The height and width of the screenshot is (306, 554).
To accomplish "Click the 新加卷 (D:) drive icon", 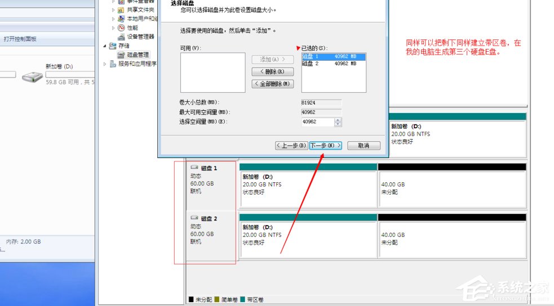I will pyautogui.click(x=32, y=76).
